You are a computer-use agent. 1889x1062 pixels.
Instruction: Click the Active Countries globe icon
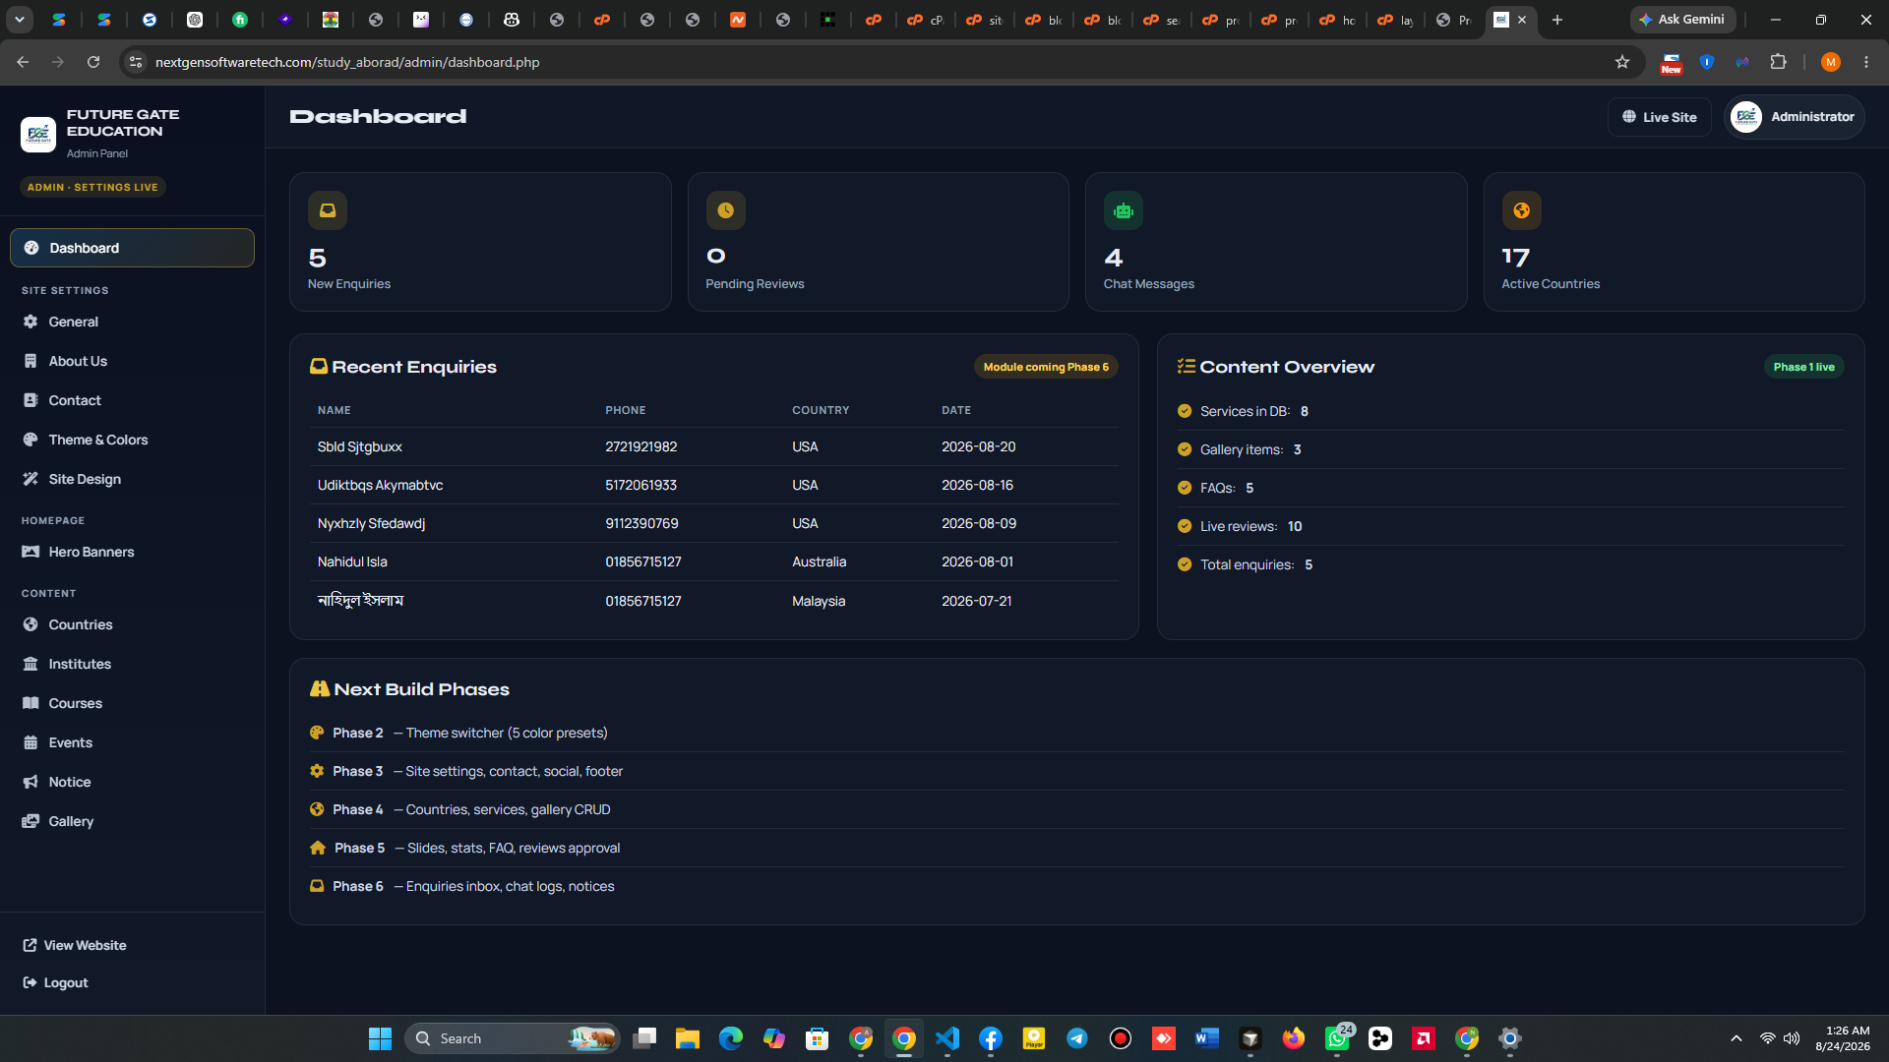coord(1521,210)
